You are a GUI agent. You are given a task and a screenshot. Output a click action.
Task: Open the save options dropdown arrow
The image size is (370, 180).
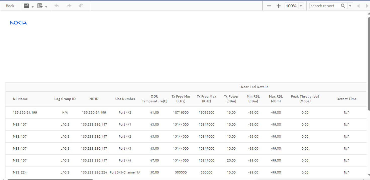tap(33, 7)
